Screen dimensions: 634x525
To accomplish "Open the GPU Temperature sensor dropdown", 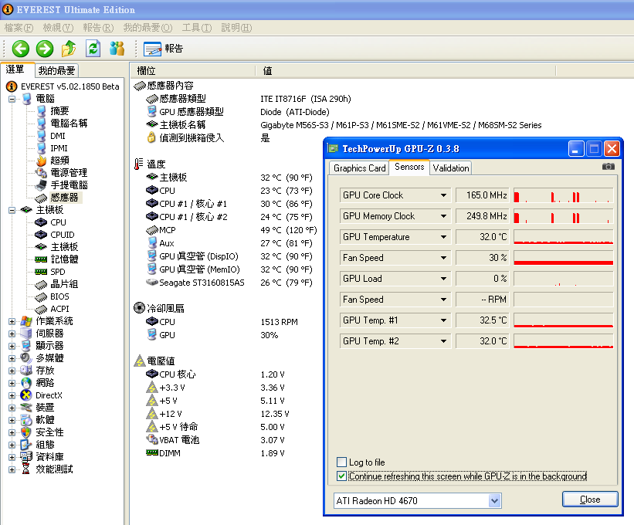I will click(x=443, y=237).
